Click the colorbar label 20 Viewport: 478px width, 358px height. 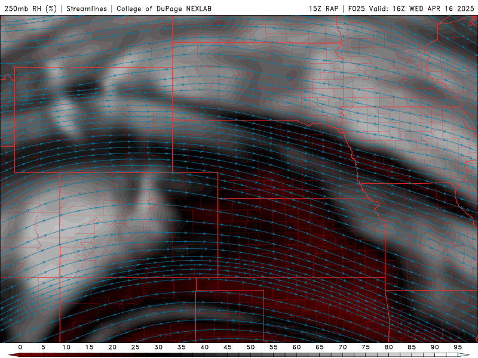112,347
